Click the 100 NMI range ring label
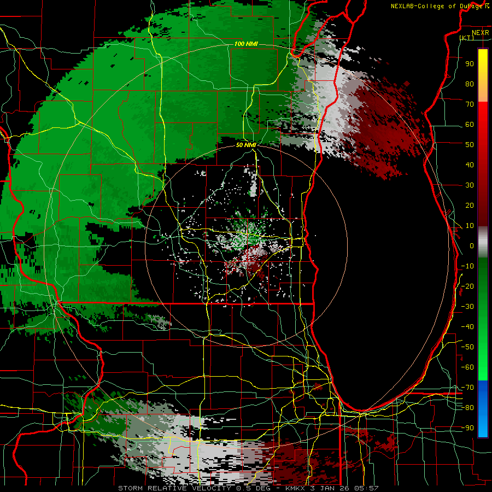Viewport: 492px width, 492px height. [x=246, y=44]
